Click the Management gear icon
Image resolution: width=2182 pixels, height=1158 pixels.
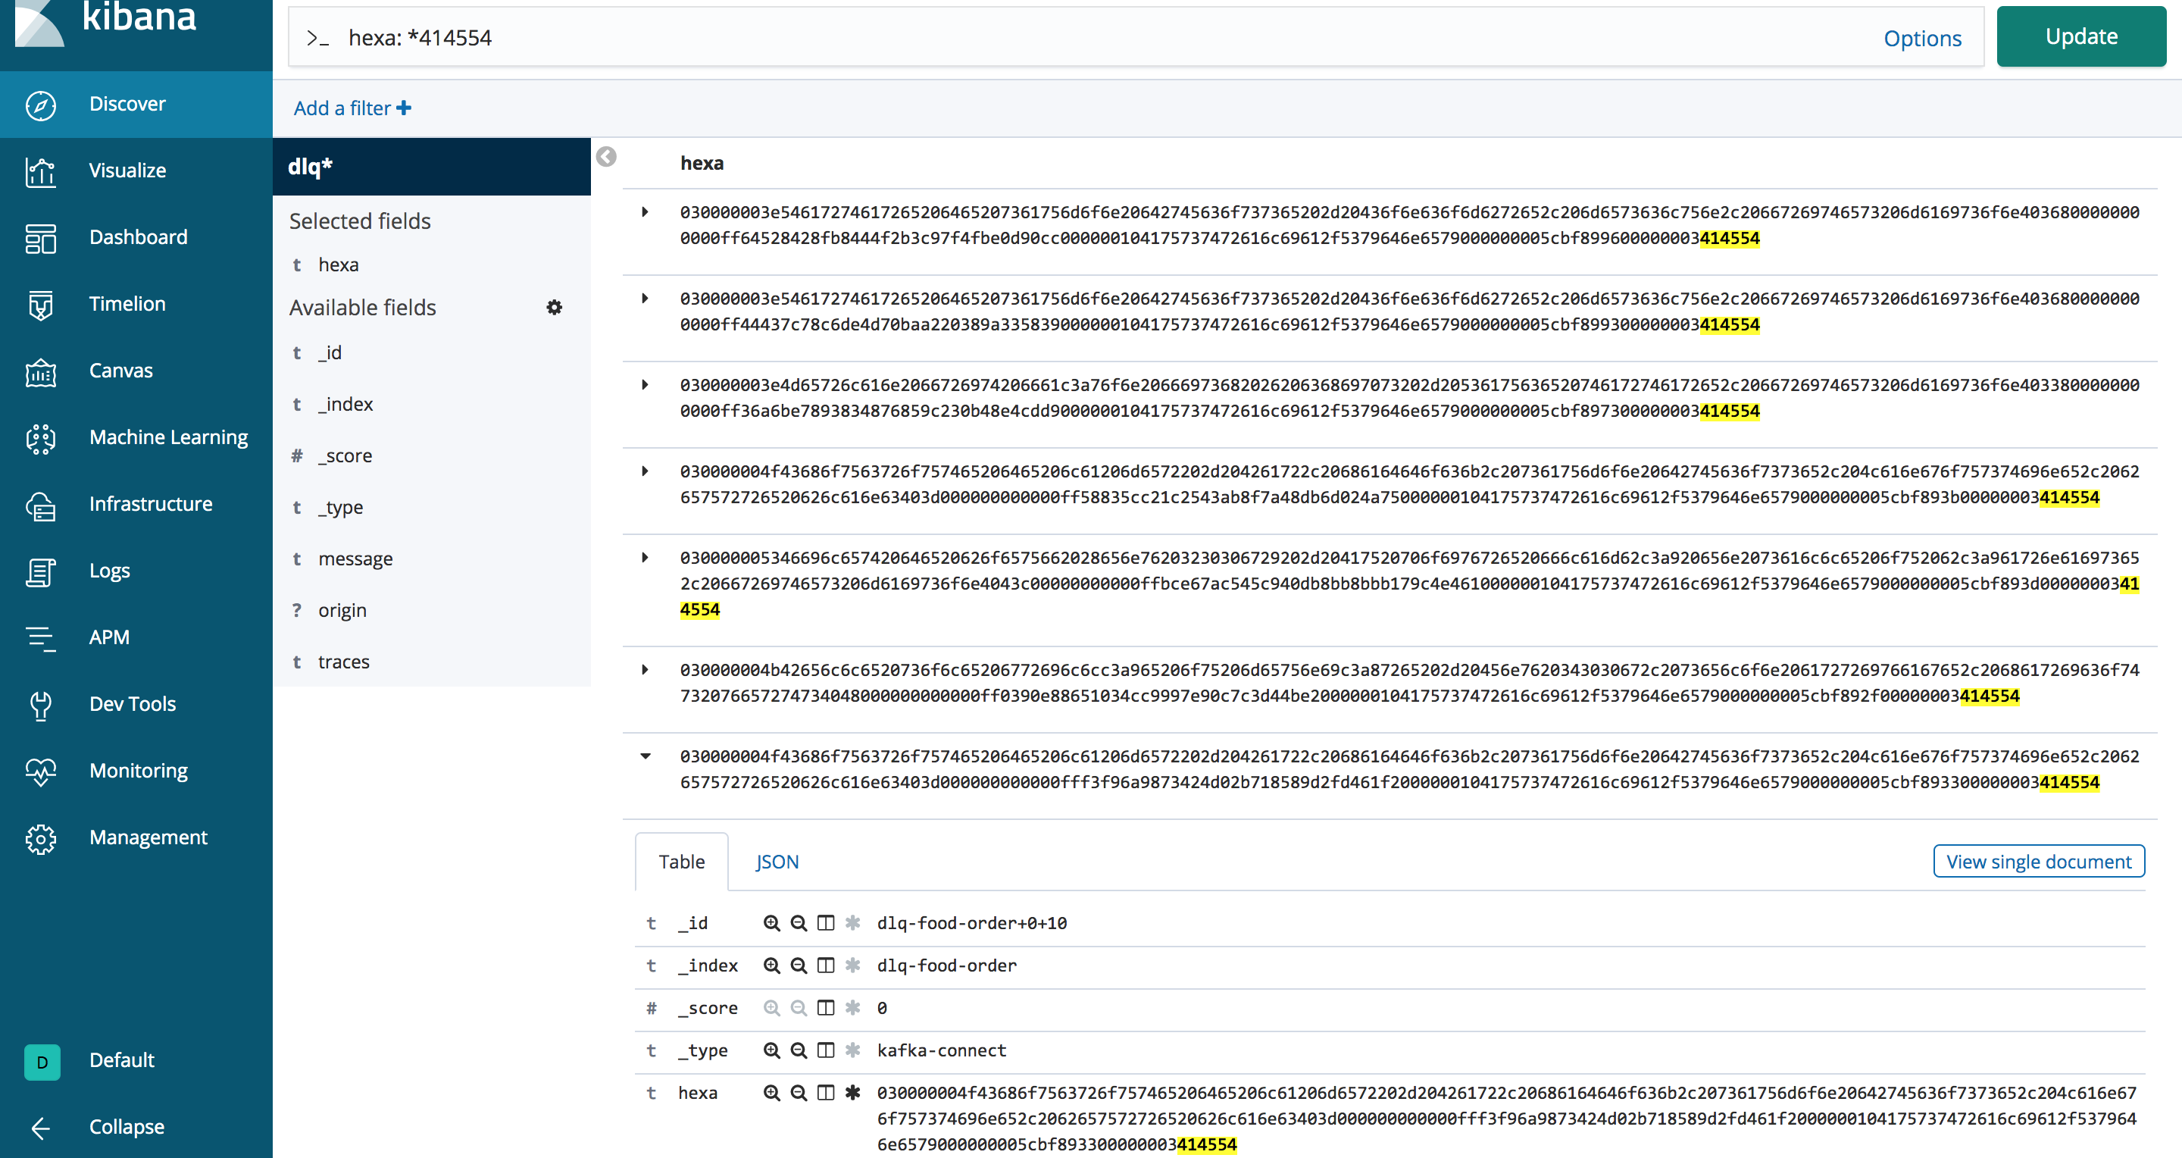(x=40, y=837)
